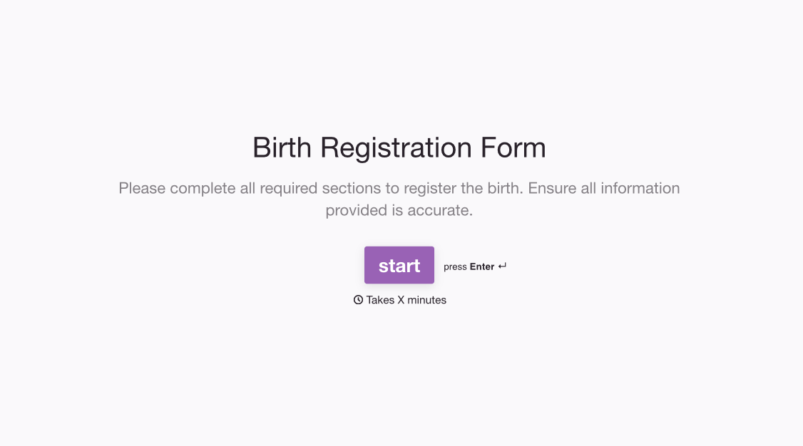Click the bold 'Enter' text in the hint
Screen dimensions: 803x446
tap(481, 266)
